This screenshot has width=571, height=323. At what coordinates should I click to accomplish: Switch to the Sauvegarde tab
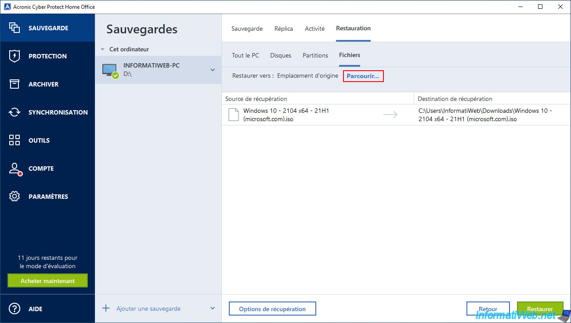pos(247,29)
